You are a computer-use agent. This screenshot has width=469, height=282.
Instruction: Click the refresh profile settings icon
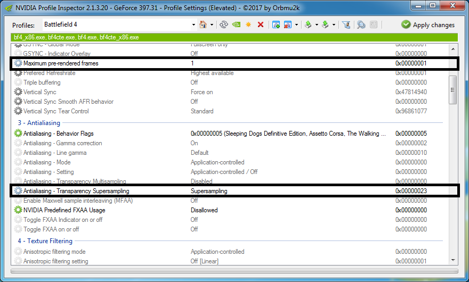(223, 24)
